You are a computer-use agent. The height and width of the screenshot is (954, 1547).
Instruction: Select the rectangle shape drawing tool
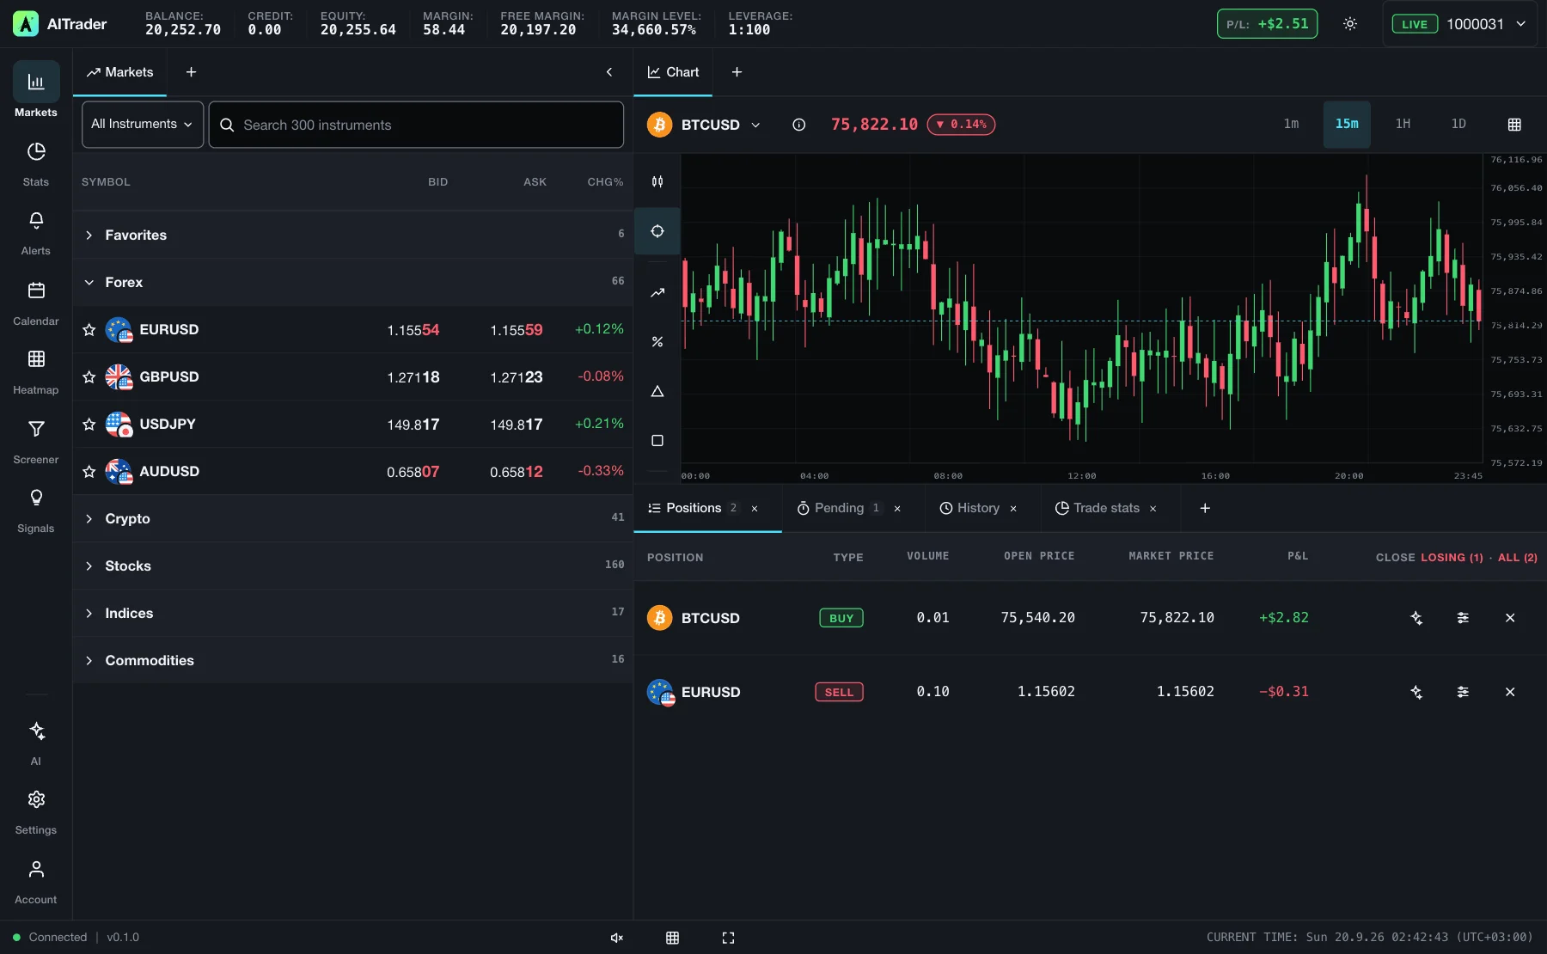(657, 441)
